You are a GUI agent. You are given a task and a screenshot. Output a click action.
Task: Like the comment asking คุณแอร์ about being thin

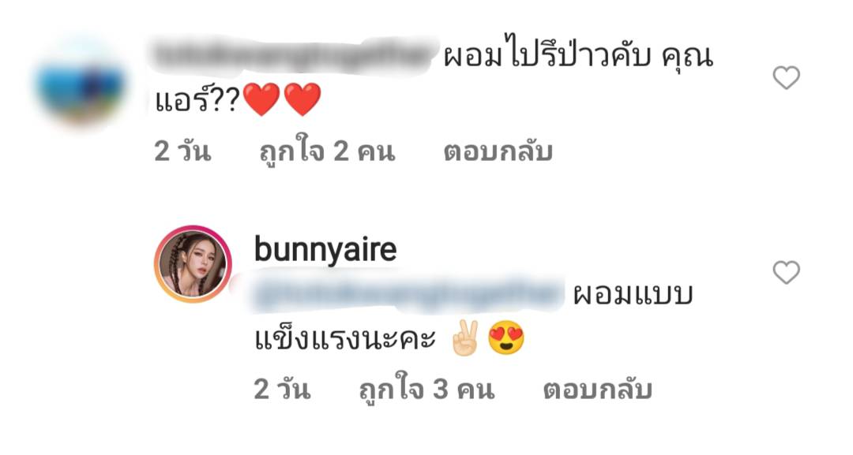(786, 77)
